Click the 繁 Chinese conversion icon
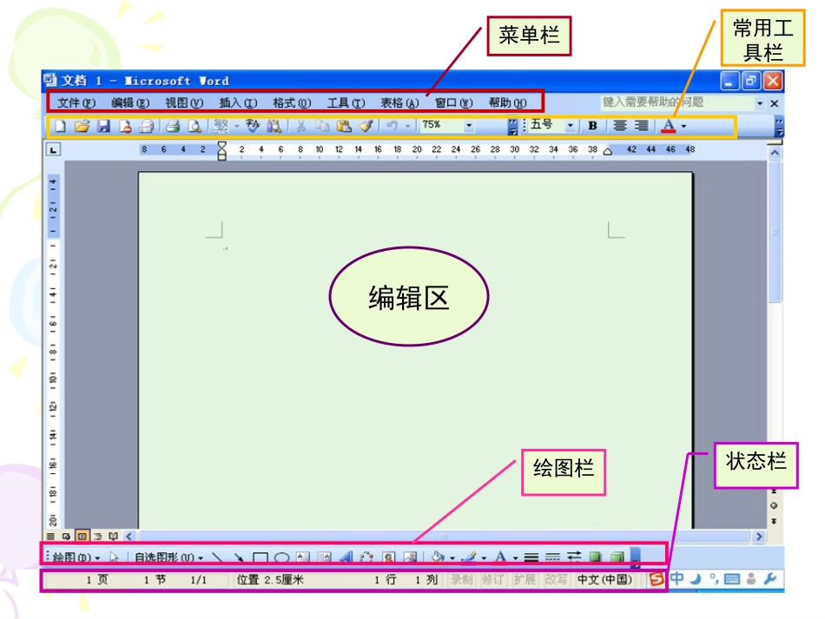Image resolution: width=825 pixels, height=619 pixels. (221, 126)
